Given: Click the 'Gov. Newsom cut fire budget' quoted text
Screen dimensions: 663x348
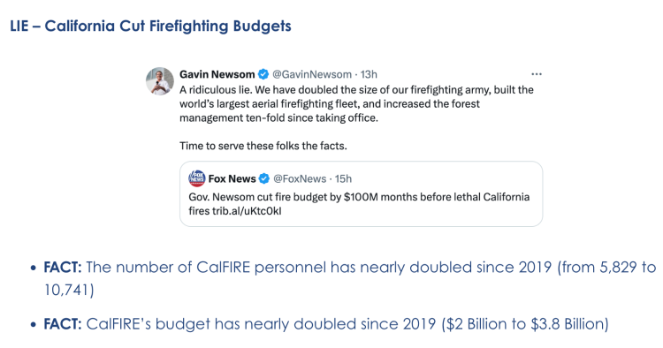Looking at the screenshot, I should point(359,203).
